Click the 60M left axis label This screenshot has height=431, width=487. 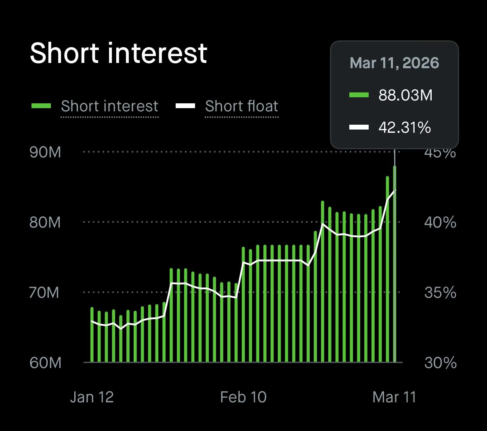(45, 363)
